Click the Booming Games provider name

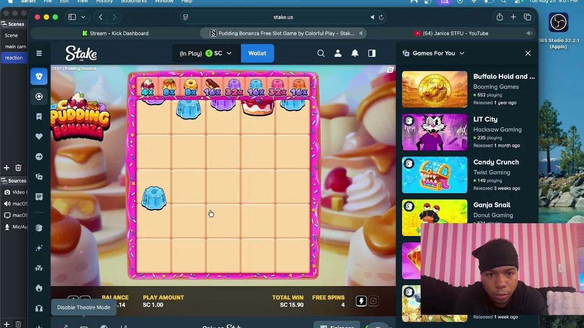pyautogui.click(x=496, y=87)
